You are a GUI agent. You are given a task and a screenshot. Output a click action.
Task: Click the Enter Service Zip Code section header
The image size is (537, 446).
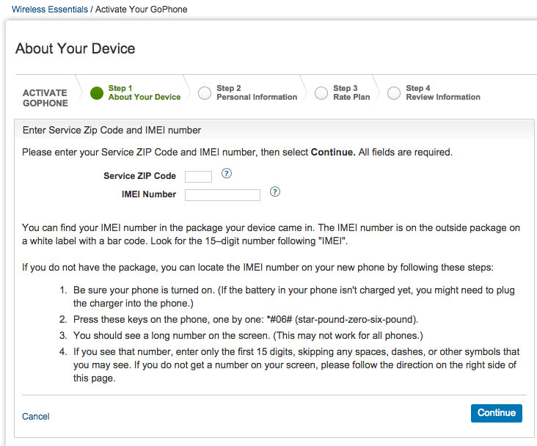pyautogui.click(x=112, y=131)
